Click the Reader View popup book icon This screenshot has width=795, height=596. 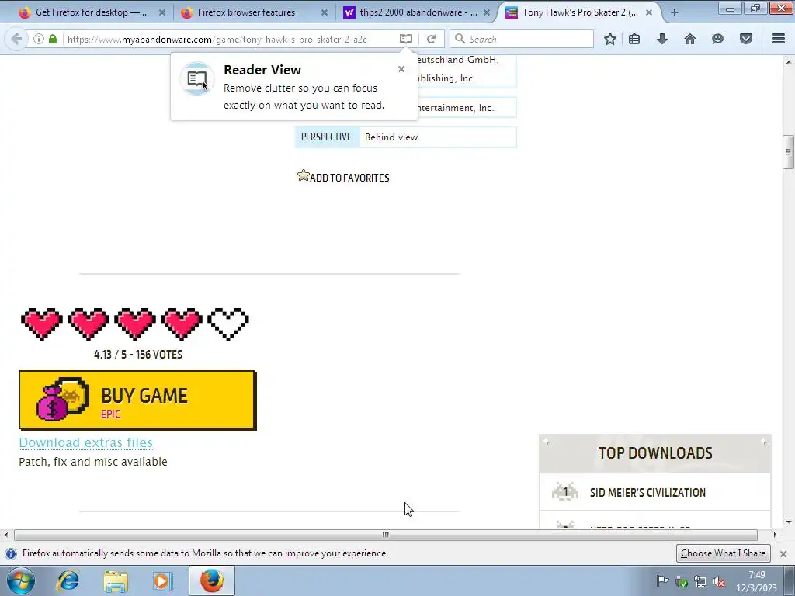tap(196, 79)
